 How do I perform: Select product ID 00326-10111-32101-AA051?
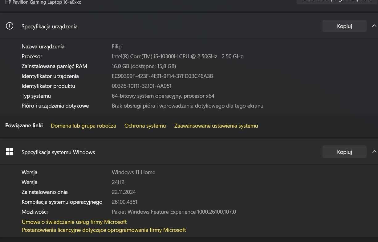(x=142, y=86)
